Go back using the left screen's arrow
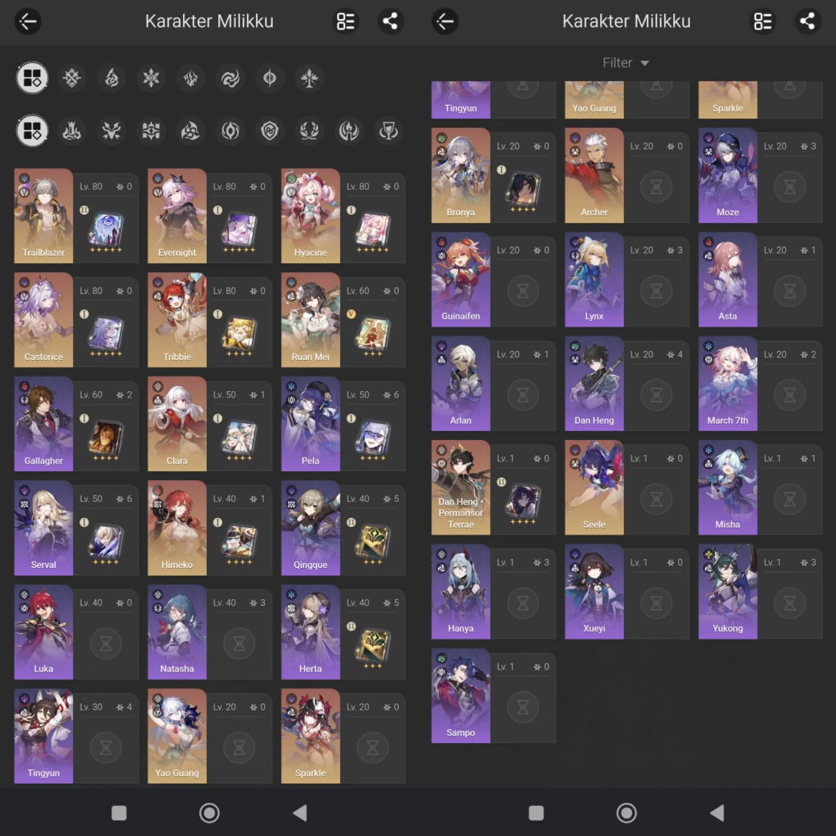Image resolution: width=836 pixels, height=836 pixels. point(28,21)
